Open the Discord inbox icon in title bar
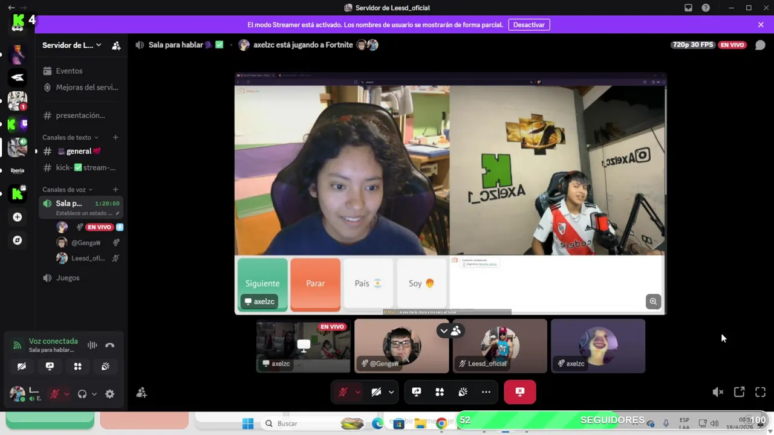774x435 pixels. click(688, 8)
